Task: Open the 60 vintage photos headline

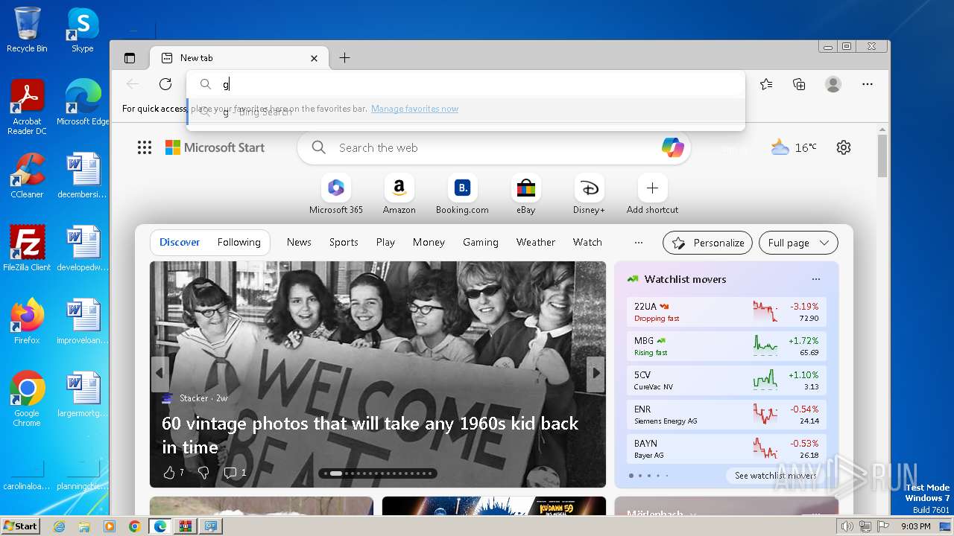Action: click(x=370, y=435)
